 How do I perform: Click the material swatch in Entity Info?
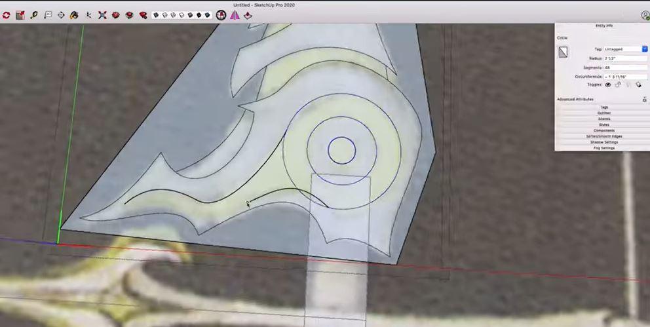[x=563, y=52]
